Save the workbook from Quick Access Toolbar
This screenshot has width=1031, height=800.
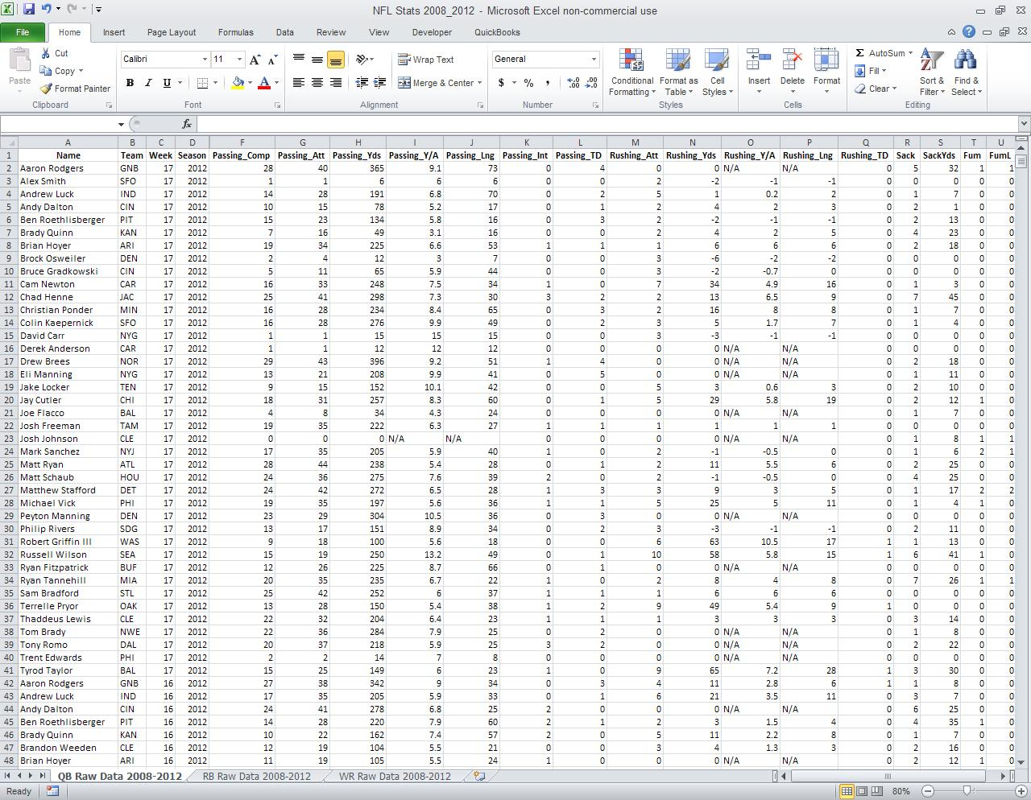29,10
